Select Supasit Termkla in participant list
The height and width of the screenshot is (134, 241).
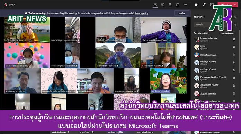pos(215,93)
